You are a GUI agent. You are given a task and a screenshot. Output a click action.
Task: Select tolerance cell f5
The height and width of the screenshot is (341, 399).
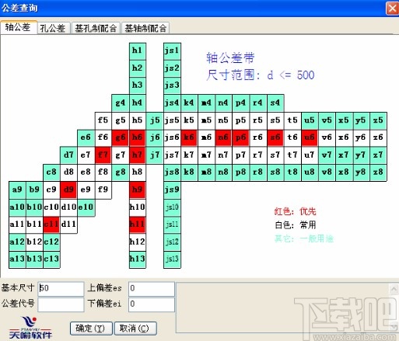tap(103, 120)
